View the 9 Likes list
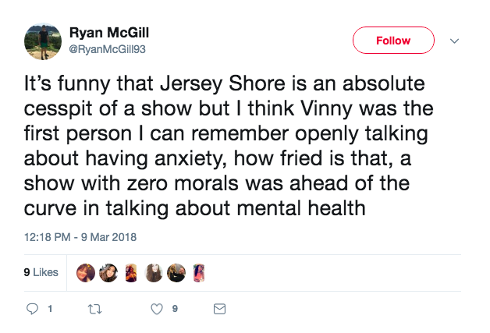The image size is (490, 333). coord(41,272)
